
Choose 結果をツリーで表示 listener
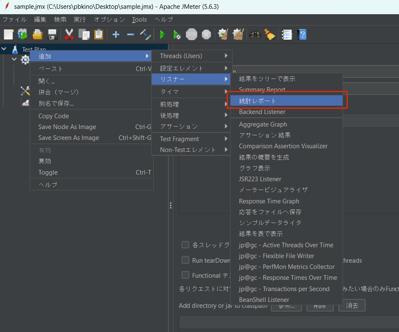coord(287,79)
